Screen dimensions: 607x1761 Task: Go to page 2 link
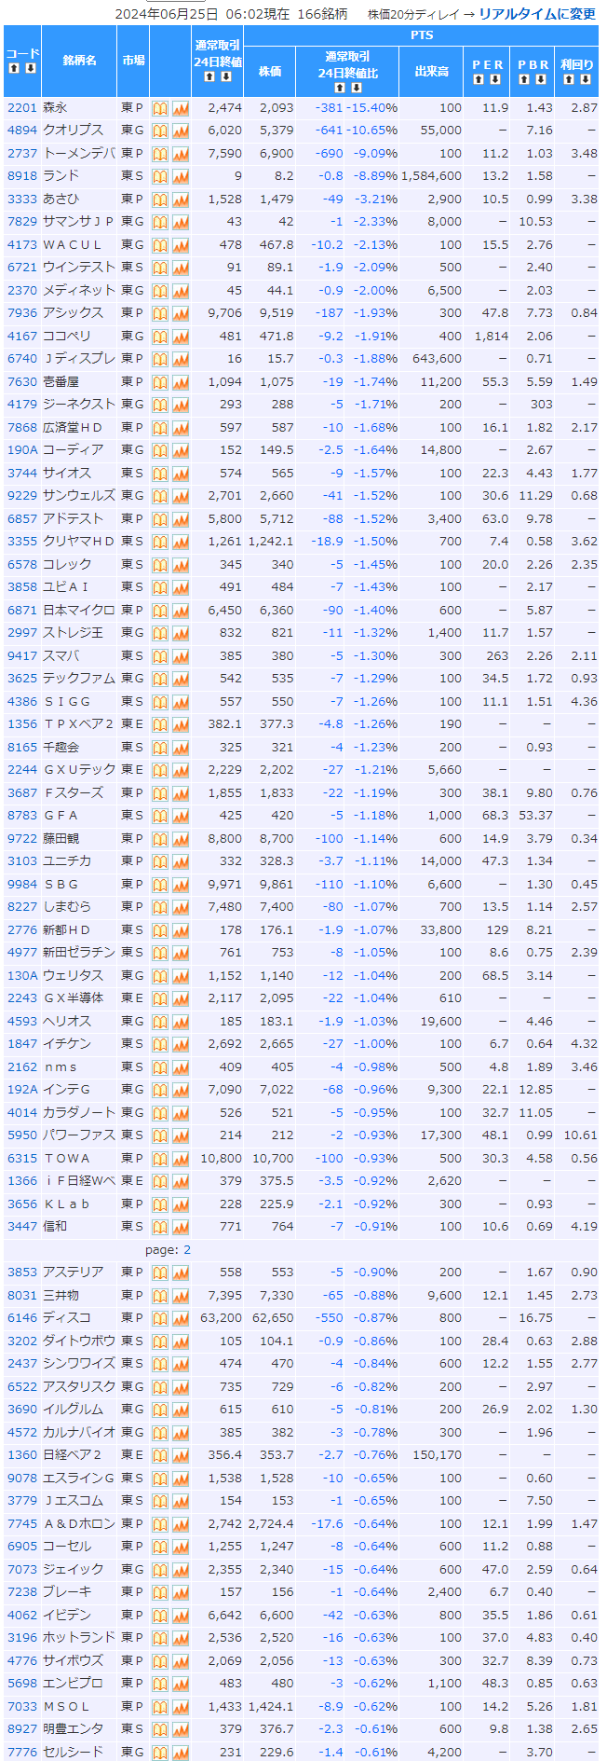click(187, 1249)
